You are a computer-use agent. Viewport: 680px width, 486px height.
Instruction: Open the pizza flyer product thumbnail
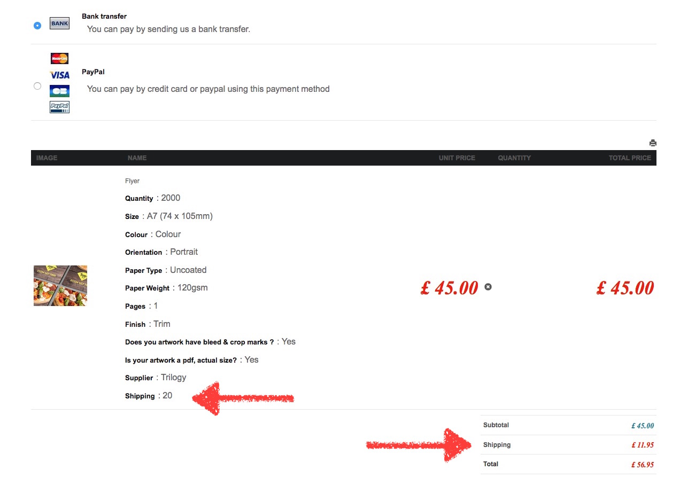click(x=60, y=286)
